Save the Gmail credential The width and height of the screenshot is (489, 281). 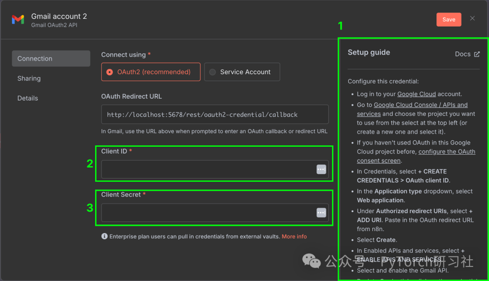[x=449, y=19]
